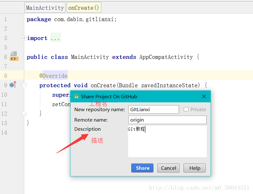Click the @Override annotation on line 8
This screenshot has height=194, width=253.
click(53, 76)
